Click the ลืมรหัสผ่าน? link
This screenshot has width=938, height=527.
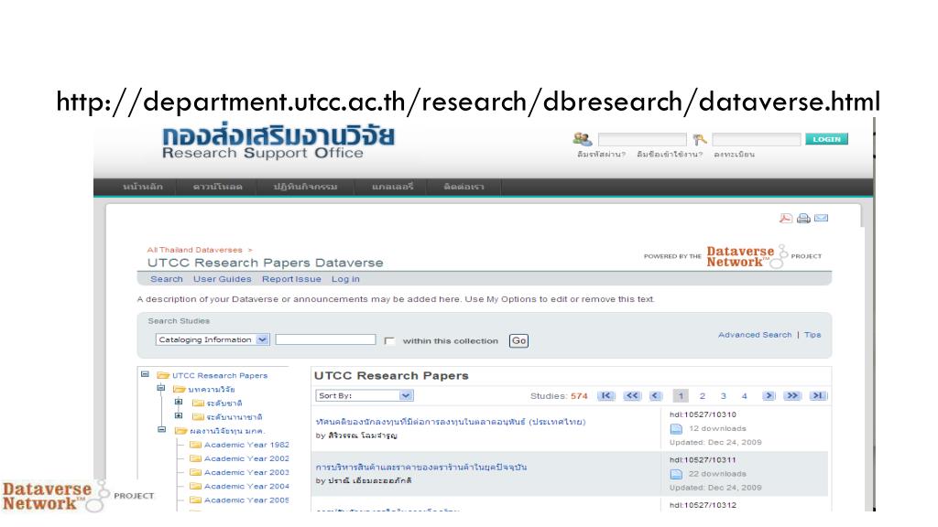click(601, 154)
